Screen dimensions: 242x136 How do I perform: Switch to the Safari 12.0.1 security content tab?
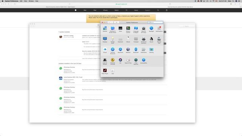click(x=60, y=7)
